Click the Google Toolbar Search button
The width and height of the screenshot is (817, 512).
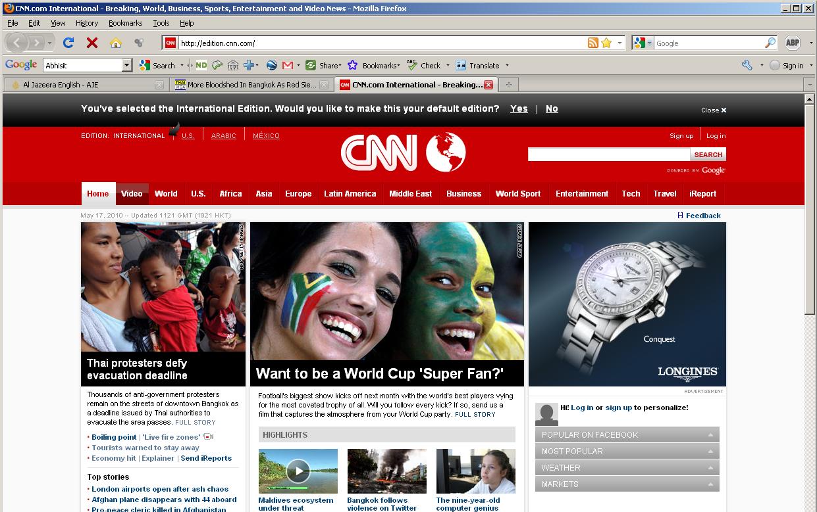157,65
